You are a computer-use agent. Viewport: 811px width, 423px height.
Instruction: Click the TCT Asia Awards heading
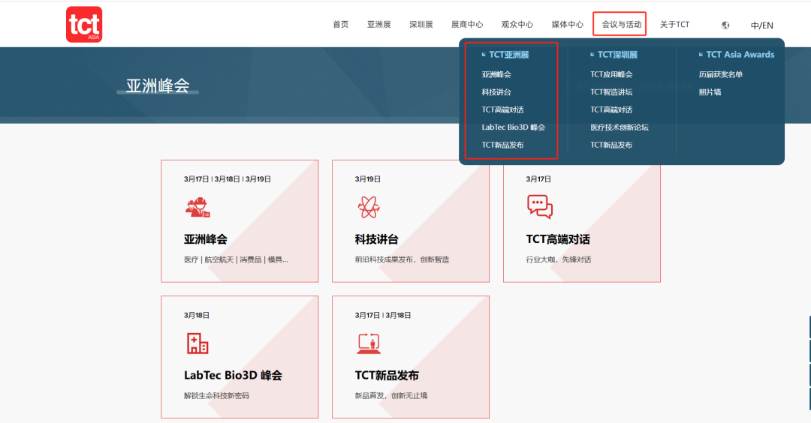740,54
